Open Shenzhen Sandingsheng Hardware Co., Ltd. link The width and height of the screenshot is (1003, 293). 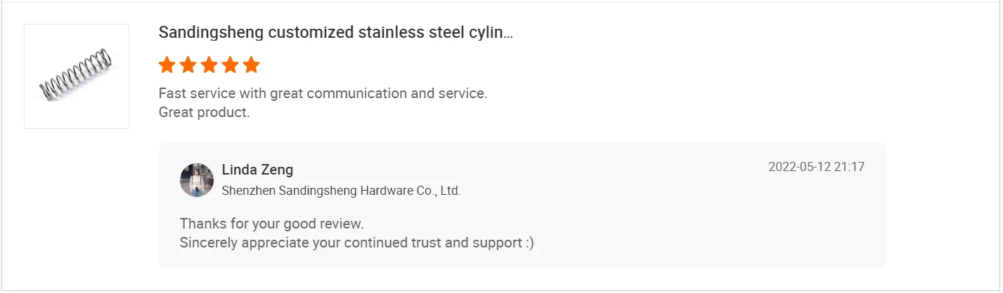coord(341,191)
